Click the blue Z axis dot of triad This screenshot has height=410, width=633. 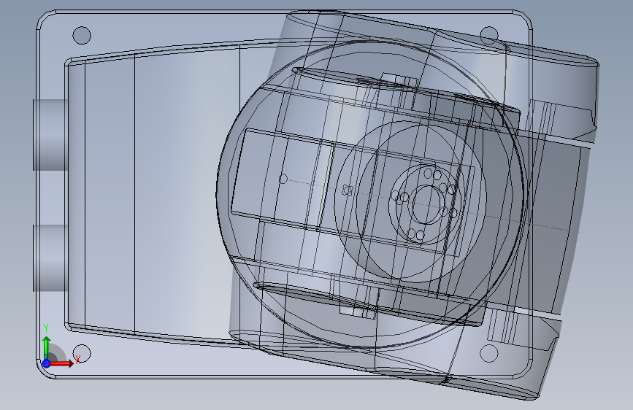point(47,363)
